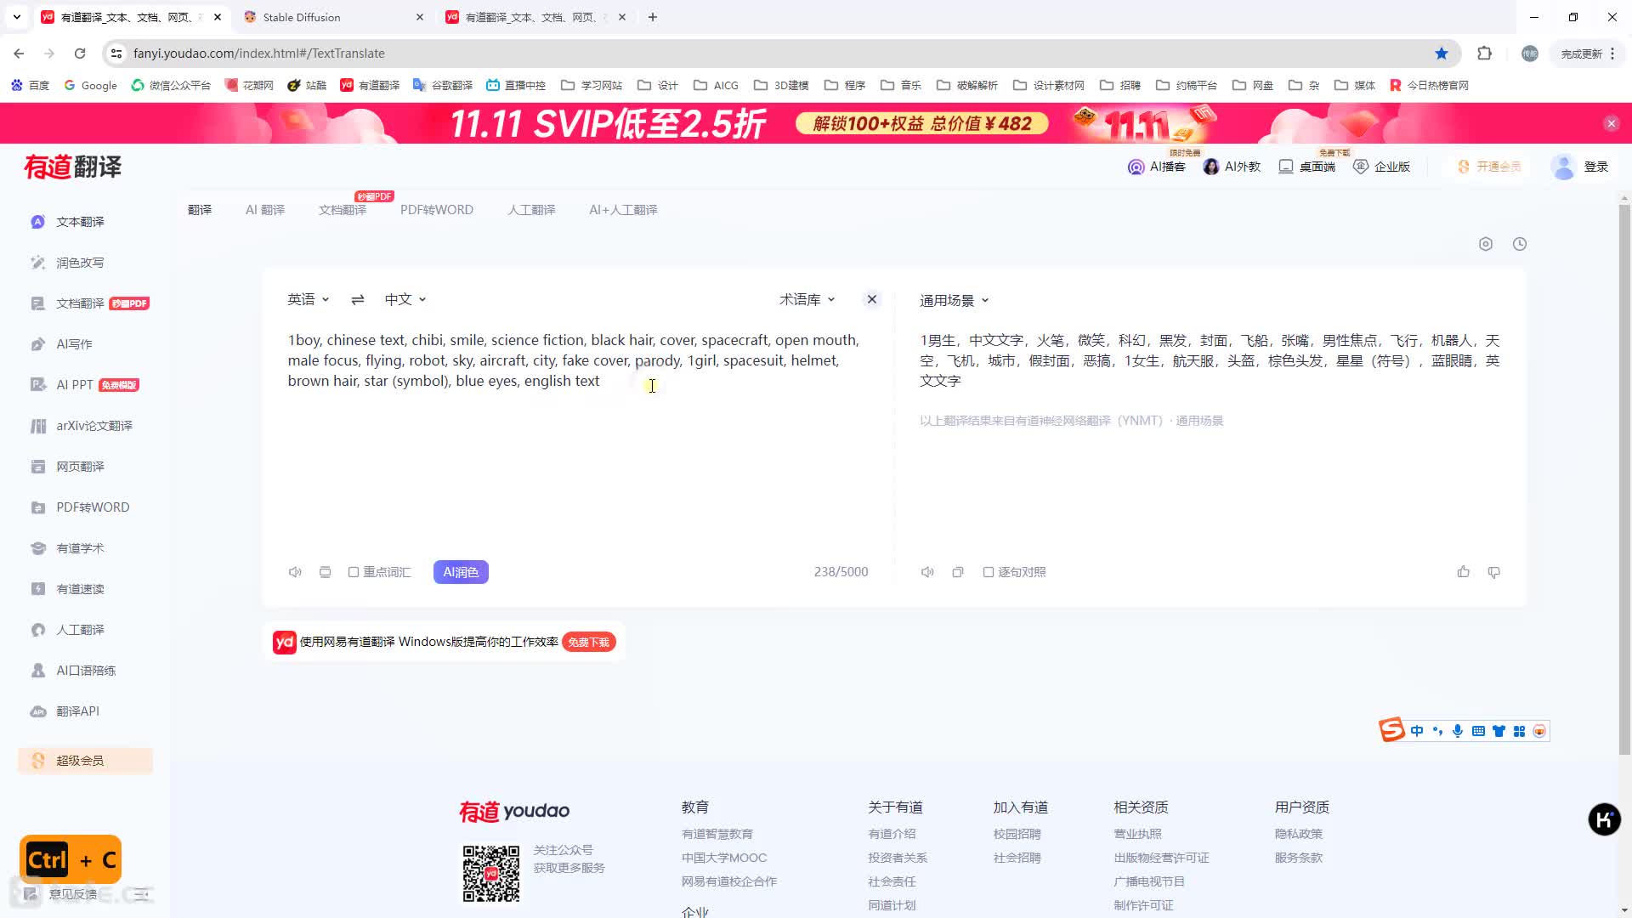The image size is (1632, 918).
Task: Open AICG bookmark folder
Action: [x=716, y=85]
